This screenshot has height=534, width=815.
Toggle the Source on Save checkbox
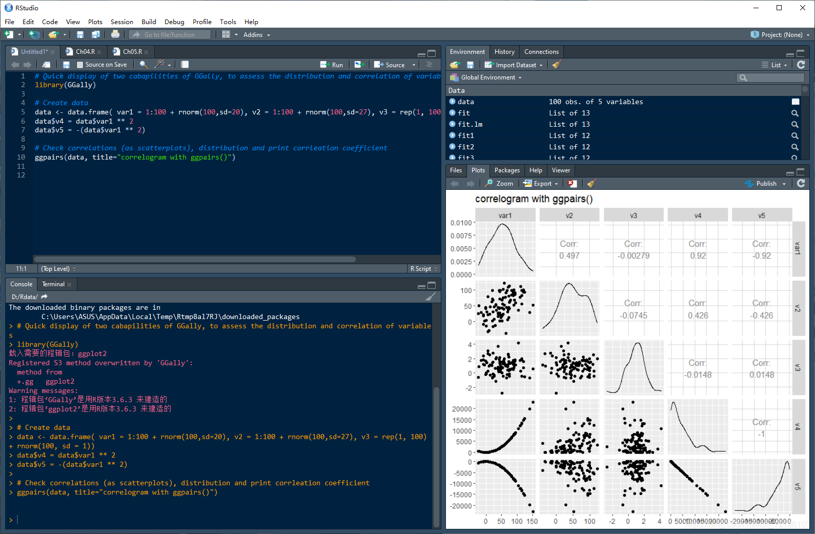79,65
